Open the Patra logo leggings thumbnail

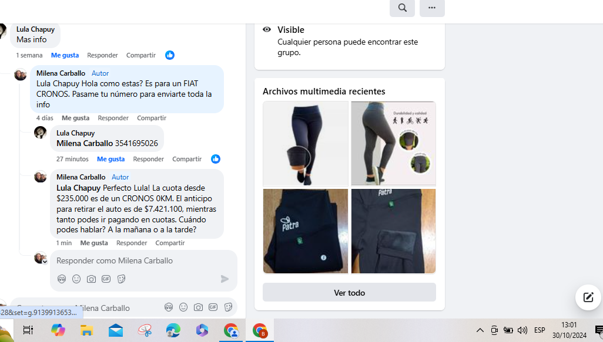click(x=306, y=231)
